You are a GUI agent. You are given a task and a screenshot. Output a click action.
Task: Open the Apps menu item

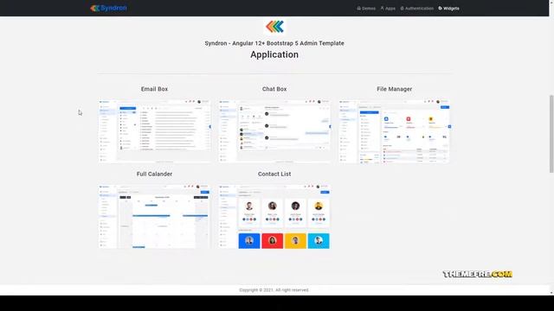388,8
